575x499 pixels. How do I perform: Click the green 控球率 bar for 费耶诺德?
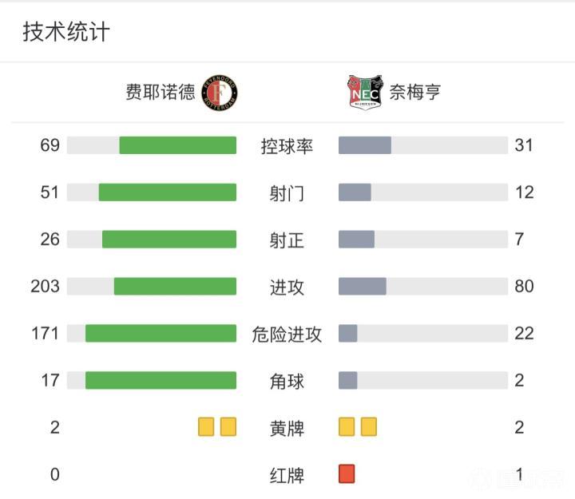[x=178, y=145]
